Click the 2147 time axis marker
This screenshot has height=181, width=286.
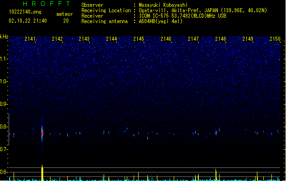[x=193, y=39]
